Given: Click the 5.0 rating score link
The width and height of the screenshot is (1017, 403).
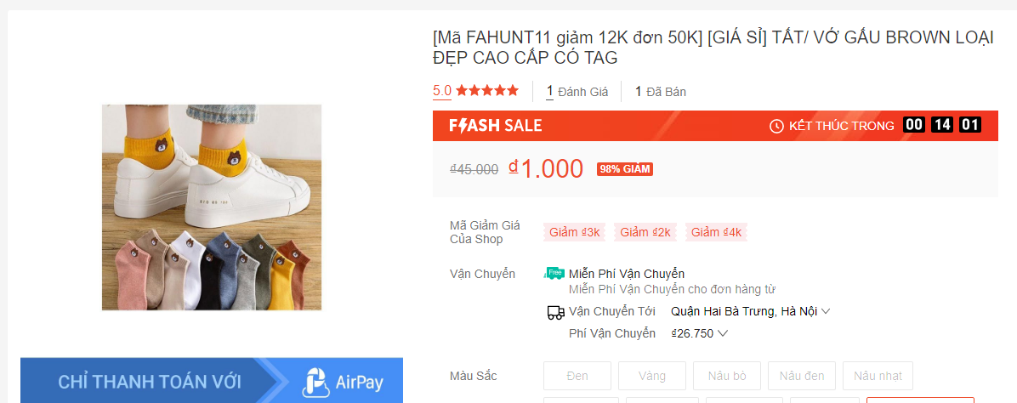Looking at the screenshot, I should 442,91.
